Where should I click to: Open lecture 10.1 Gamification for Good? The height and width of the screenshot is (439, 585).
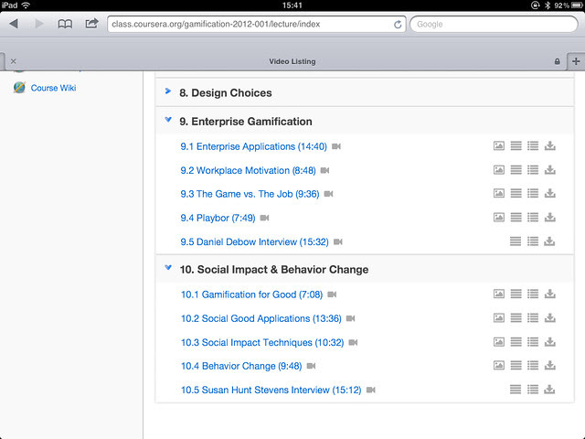251,294
